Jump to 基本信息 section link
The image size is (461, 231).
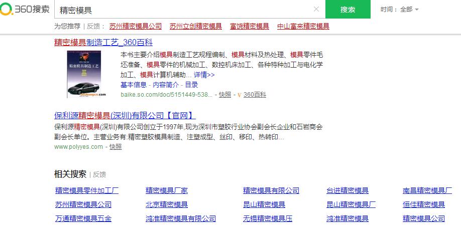133,85
